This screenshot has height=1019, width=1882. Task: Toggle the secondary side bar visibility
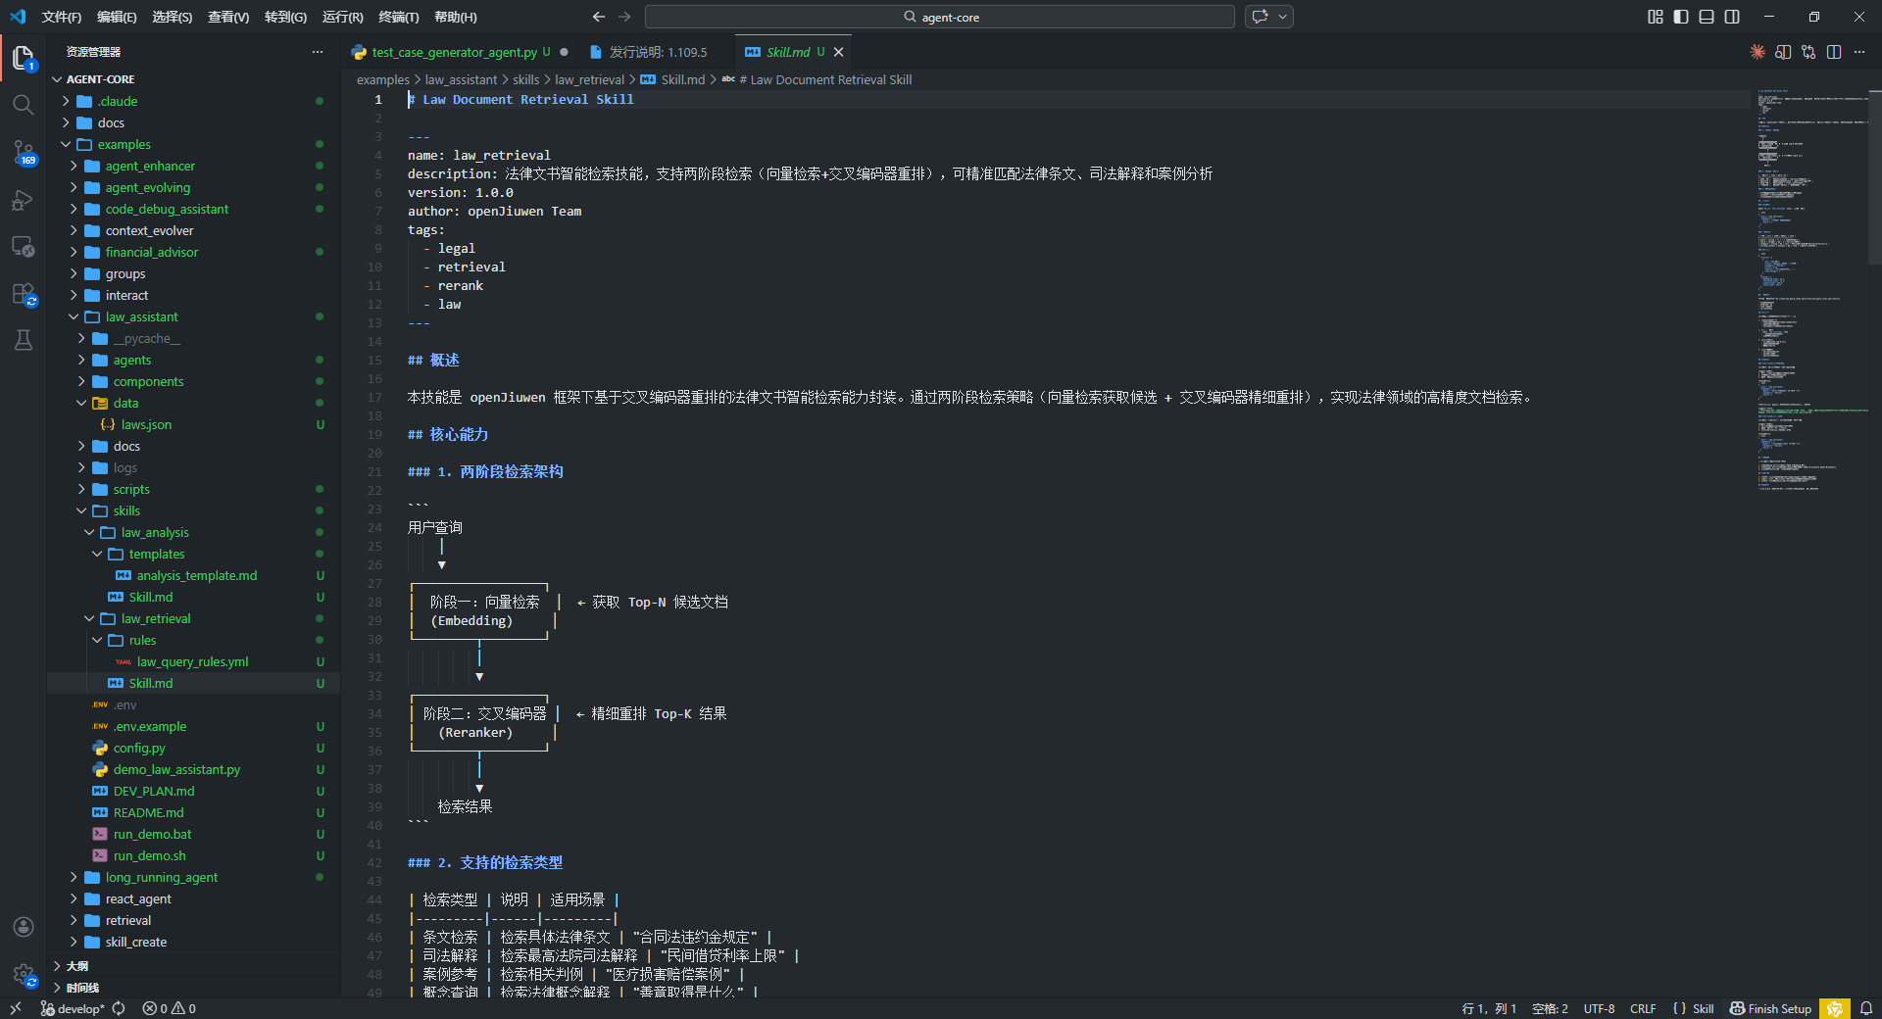[x=1732, y=17]
